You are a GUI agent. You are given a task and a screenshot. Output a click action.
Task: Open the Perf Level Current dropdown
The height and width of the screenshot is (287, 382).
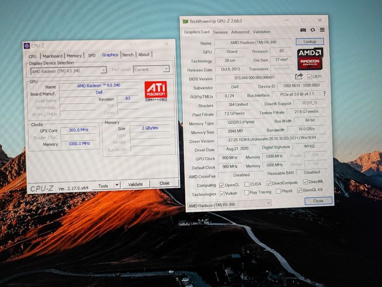151,69
